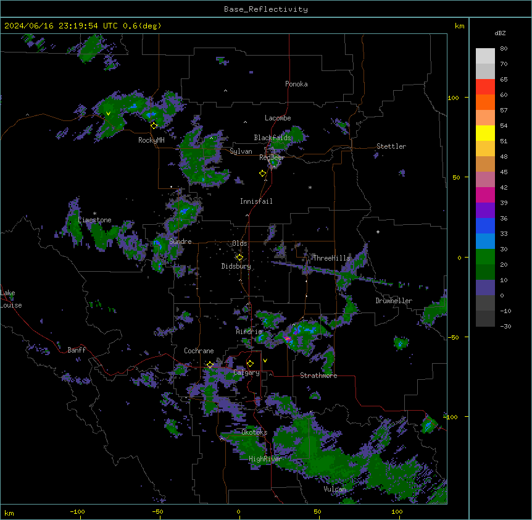Screen dimensions: 532x520
Task: Select the Okotoks label
Action: click(x=254, y=432)
